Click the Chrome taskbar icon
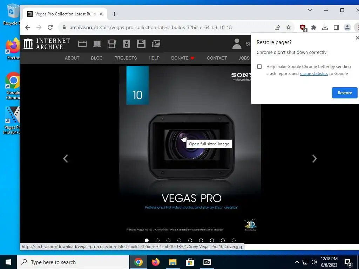Viewport: 359px width, 269px height. (138, 262)
